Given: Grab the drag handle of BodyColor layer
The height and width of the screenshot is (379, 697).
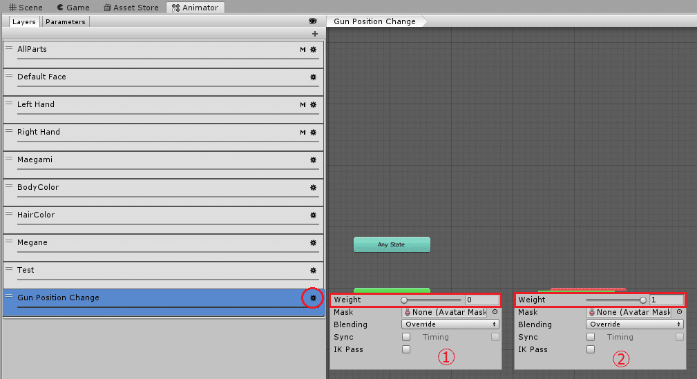Looking at the screenshot, I should click(x=9, y=186).
